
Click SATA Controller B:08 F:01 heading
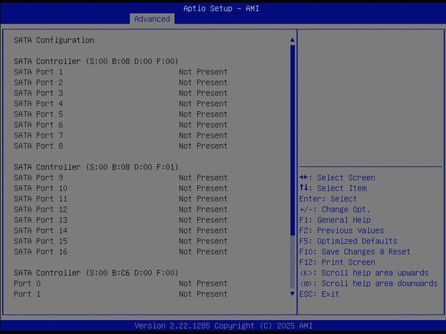coord(96,167)
